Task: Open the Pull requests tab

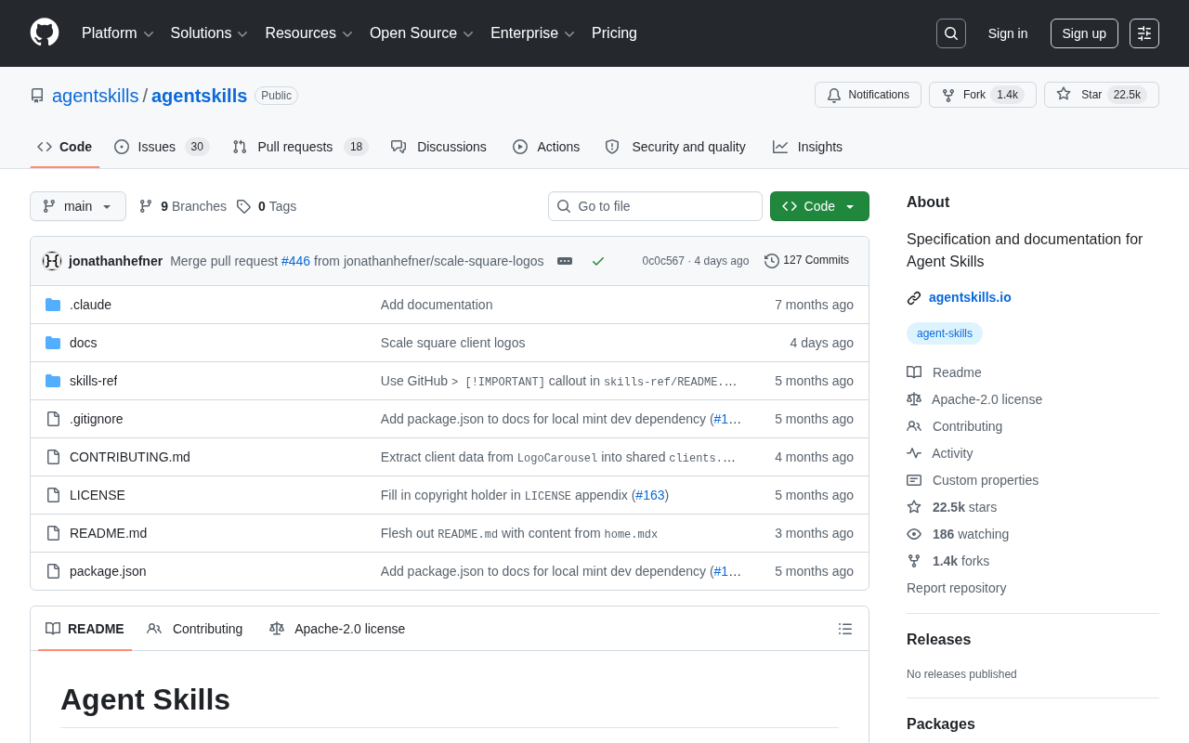Action: (x=300, y=147)
